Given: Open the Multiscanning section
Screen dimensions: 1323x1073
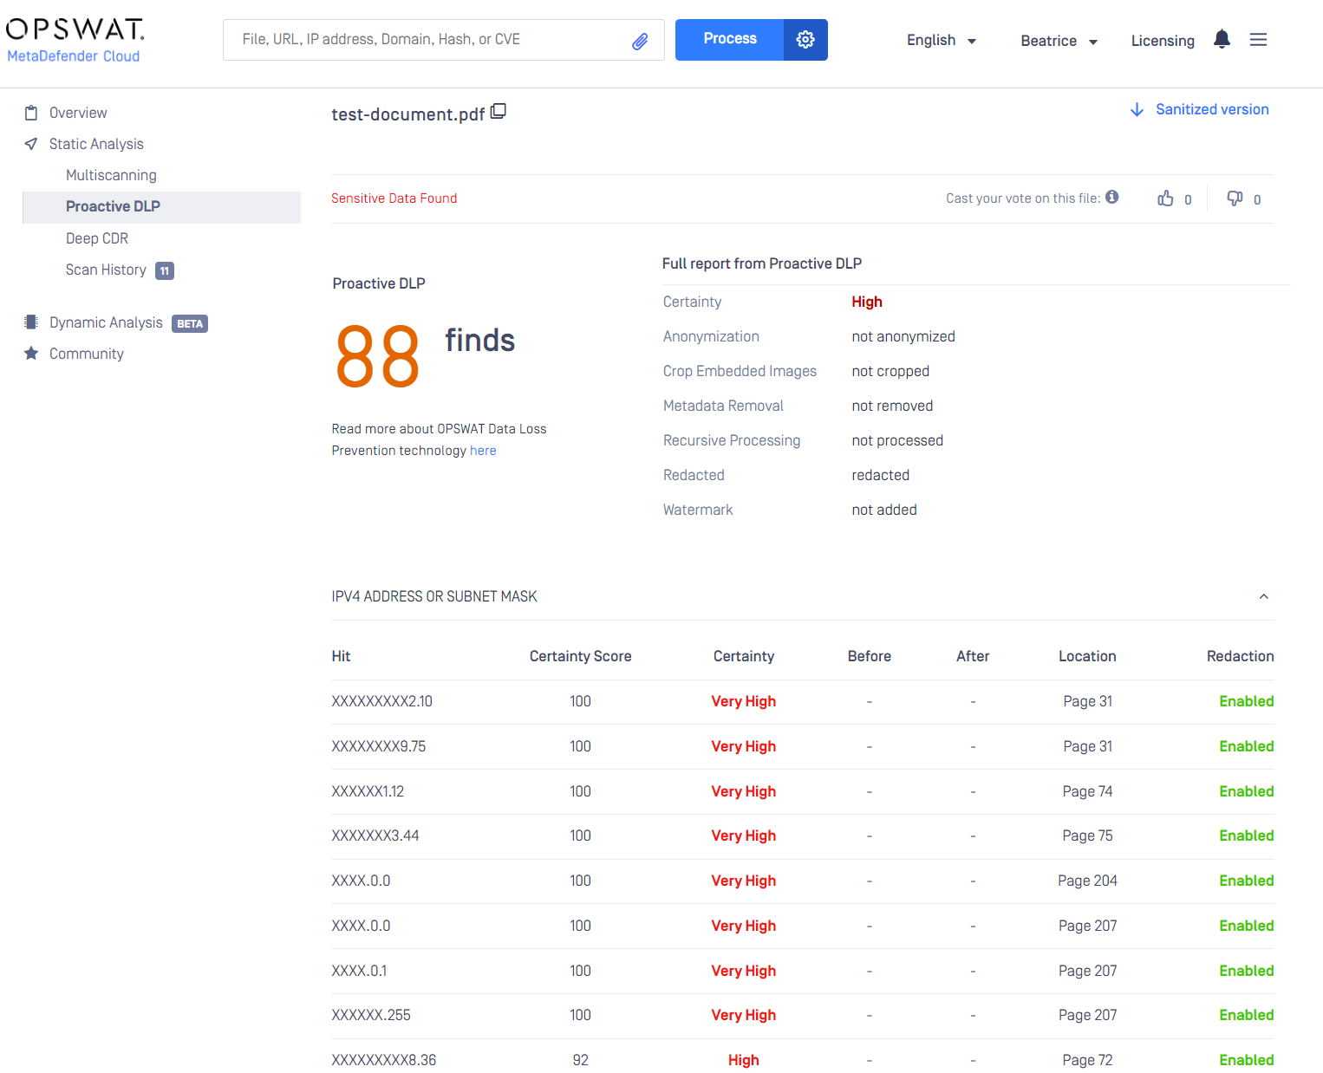Looking at the screenshot, I should click(x=111, y=175).
